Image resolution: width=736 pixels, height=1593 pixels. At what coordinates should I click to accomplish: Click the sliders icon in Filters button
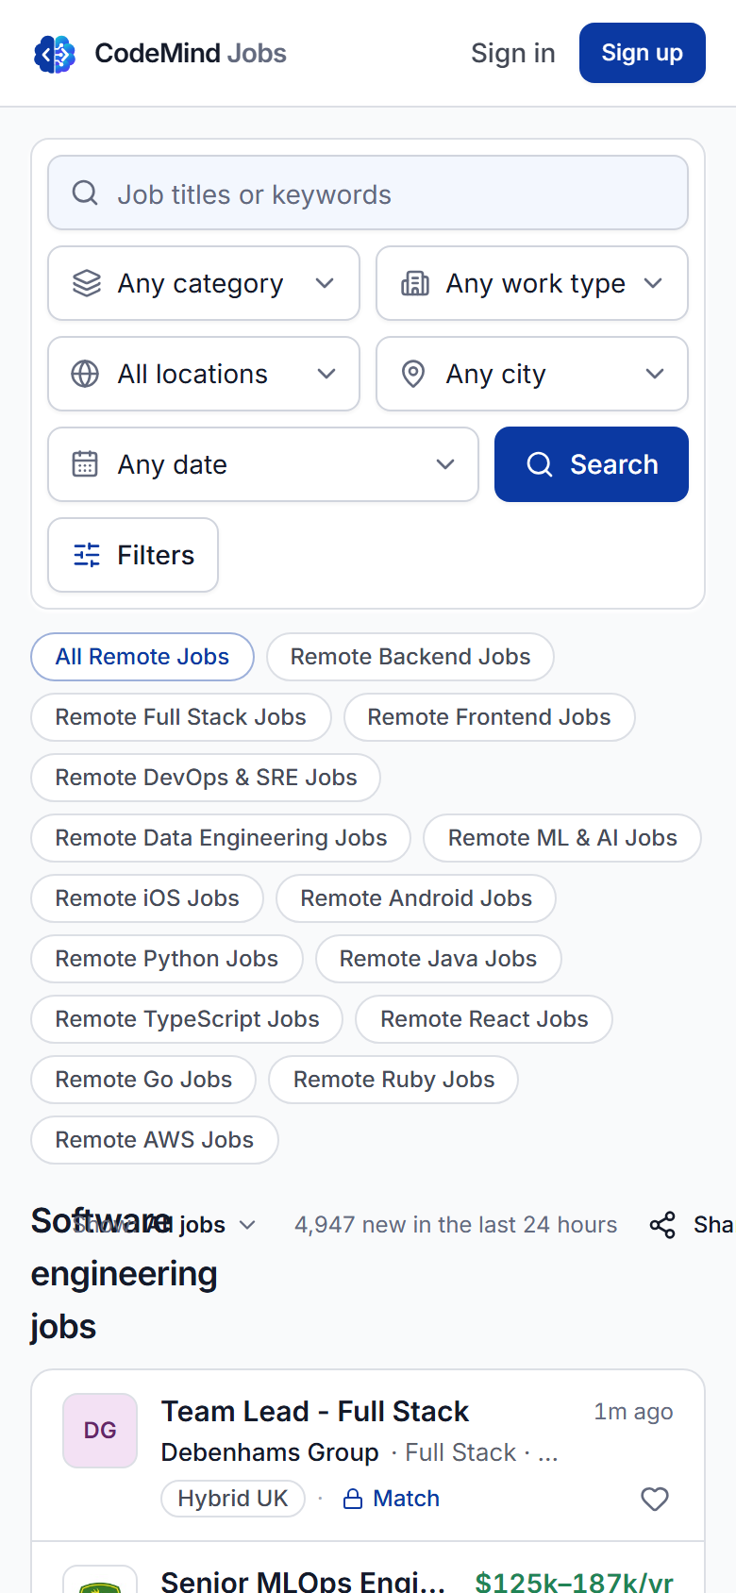(x=87, y=555)
